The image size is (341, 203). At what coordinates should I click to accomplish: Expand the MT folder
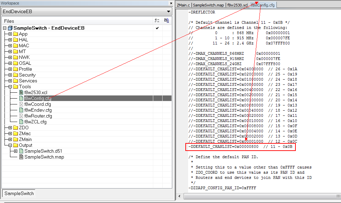(10, 52)
